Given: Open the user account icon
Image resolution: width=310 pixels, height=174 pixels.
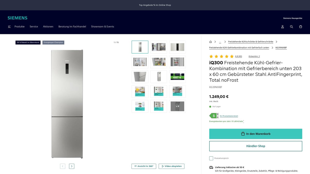Looking at the screenshot, I should (x=283, y=27).
